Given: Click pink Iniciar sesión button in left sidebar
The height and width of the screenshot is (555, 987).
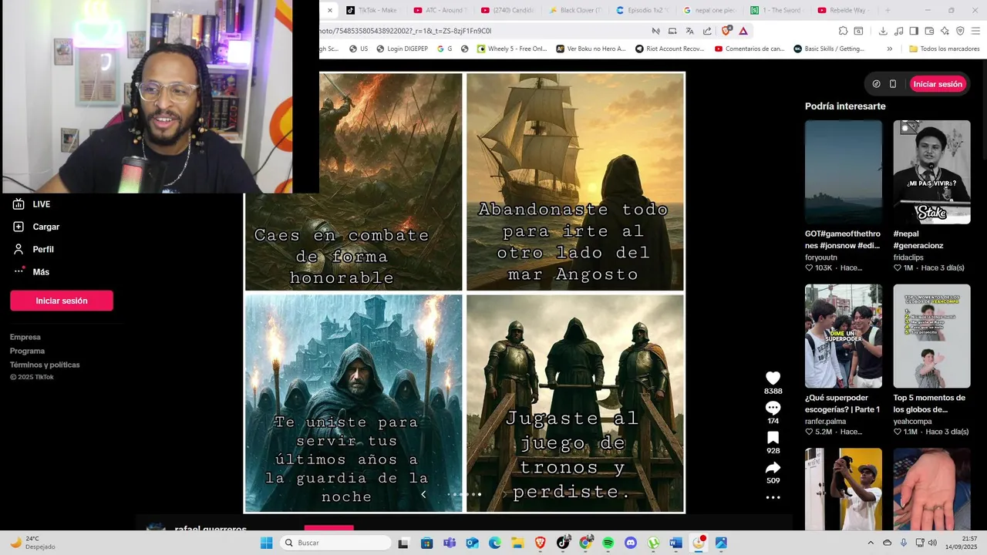Looking at the screenshot, I should point(62,301).
